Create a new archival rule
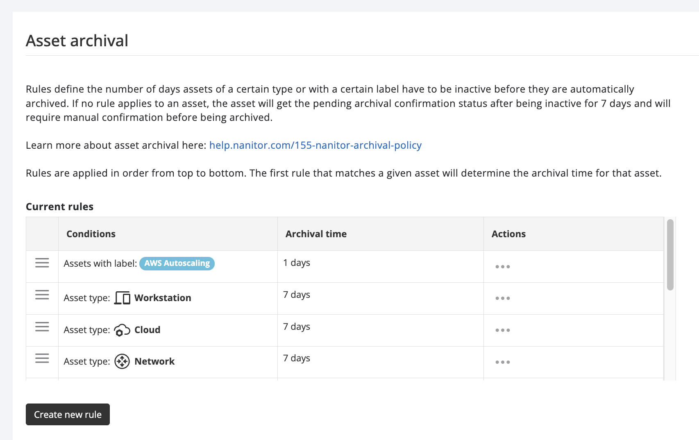699x440 pixels. [x=68, y=415]
